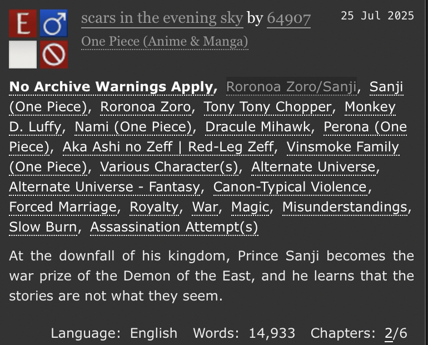This screenshot has height=345, width=428.
Task: Open Alternate Universe - Fantasy tag
Action: click(x=104, y=187)
